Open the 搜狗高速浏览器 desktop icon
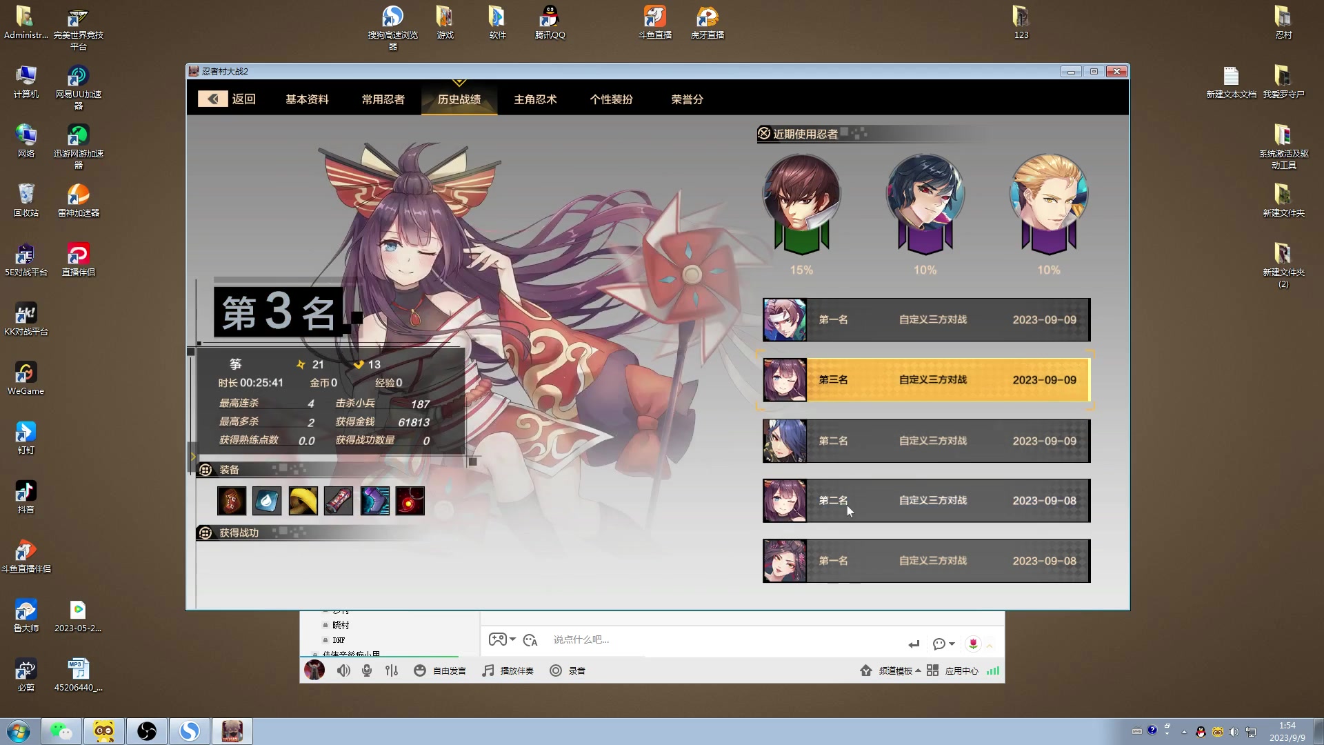This screenshot has width=1324, height=745. pyautogui.click(x=393, y=28)
